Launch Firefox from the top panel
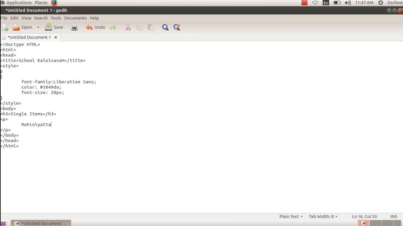 click(54, 3)
